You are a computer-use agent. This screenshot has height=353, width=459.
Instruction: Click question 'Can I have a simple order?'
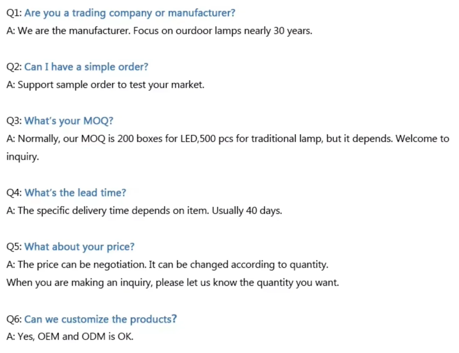click(x=86, y=67)
